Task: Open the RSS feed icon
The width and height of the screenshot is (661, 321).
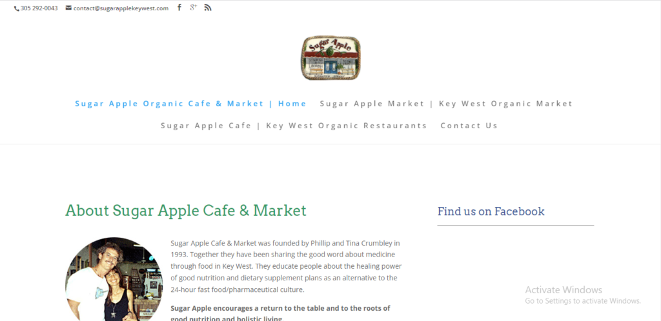Action: pyautogui.click(x=207, y=7)
